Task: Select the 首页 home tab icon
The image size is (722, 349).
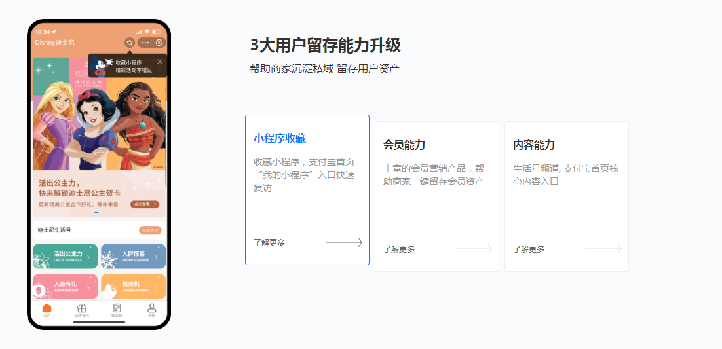Action: (47, 308)
